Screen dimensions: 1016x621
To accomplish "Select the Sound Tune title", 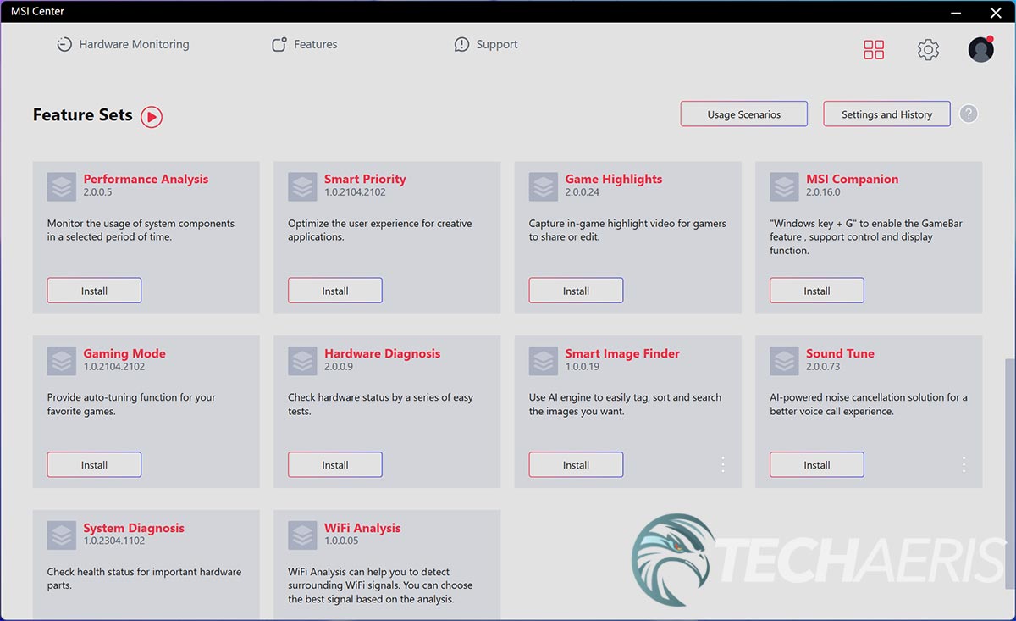I will click(840, 353).
